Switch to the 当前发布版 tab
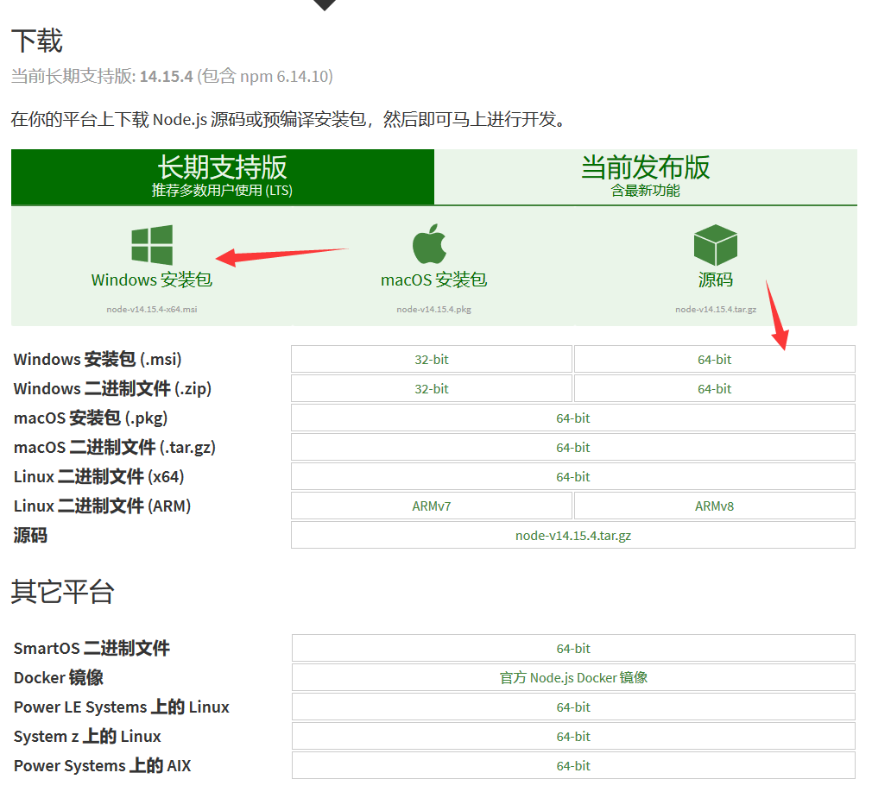Image resolution: width=872 pixels, height=798 pixels. [646, 177]
